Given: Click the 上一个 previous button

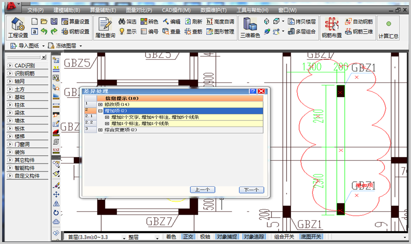Looking at the screenshot, I should point(202,190).
